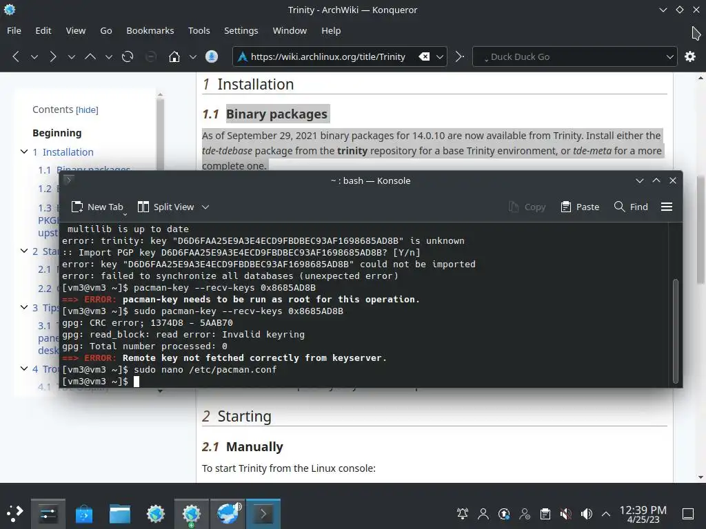Hide the wiki Contents list
This screenshot has height=529, width=706.
coord(87,110)
